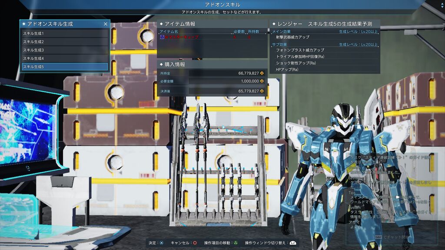Viewport: 445px width, 250px height.
Task: Click the レンジャー スキル生成5の生成結果予測 panel header
Action: (x=325, y=24)
